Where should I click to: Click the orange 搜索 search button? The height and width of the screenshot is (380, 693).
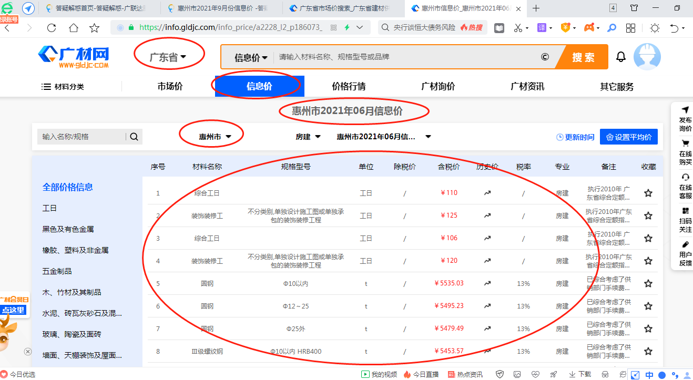tap(583, 57)
